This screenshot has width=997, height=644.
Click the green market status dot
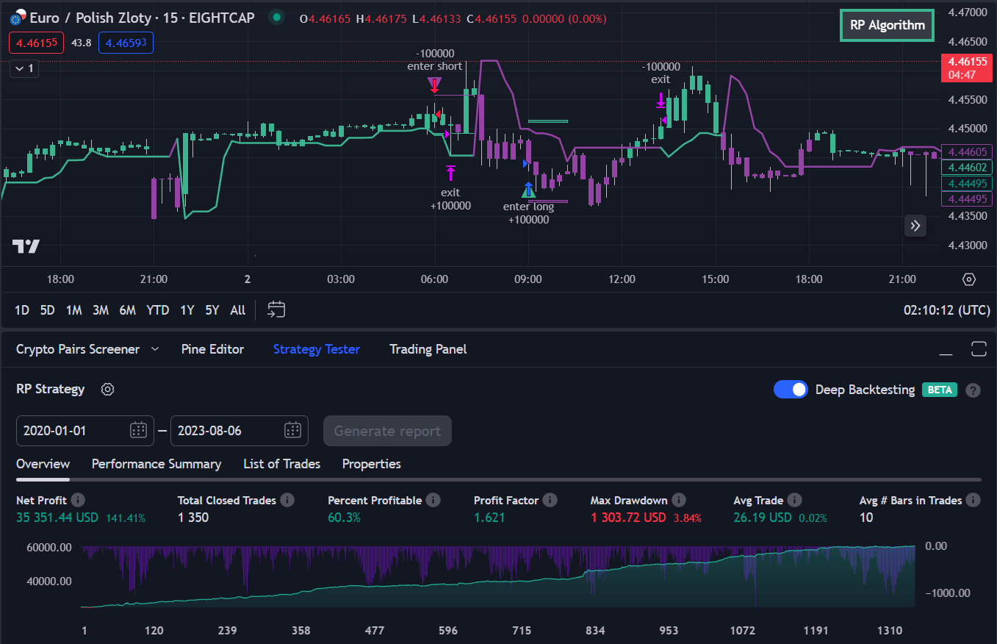point(276,17)
